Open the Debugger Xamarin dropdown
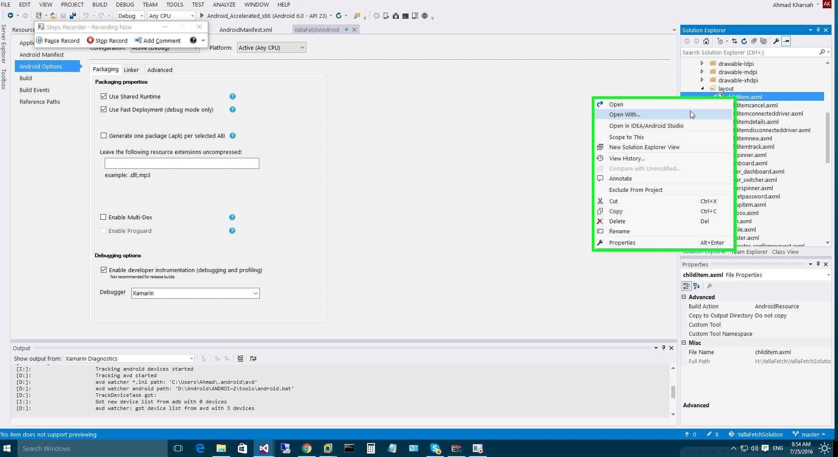 196,293
